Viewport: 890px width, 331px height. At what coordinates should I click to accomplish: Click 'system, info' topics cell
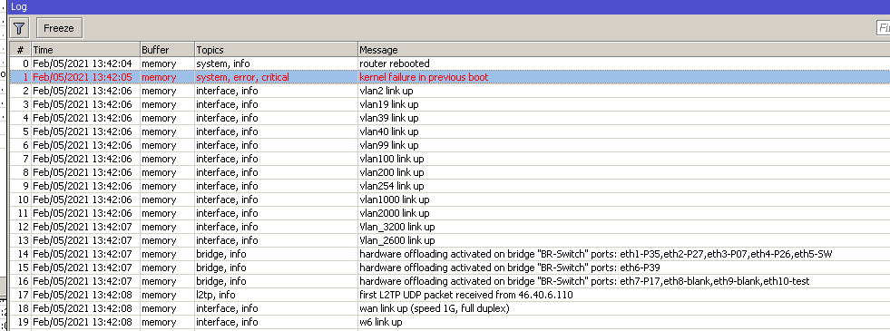223,63
